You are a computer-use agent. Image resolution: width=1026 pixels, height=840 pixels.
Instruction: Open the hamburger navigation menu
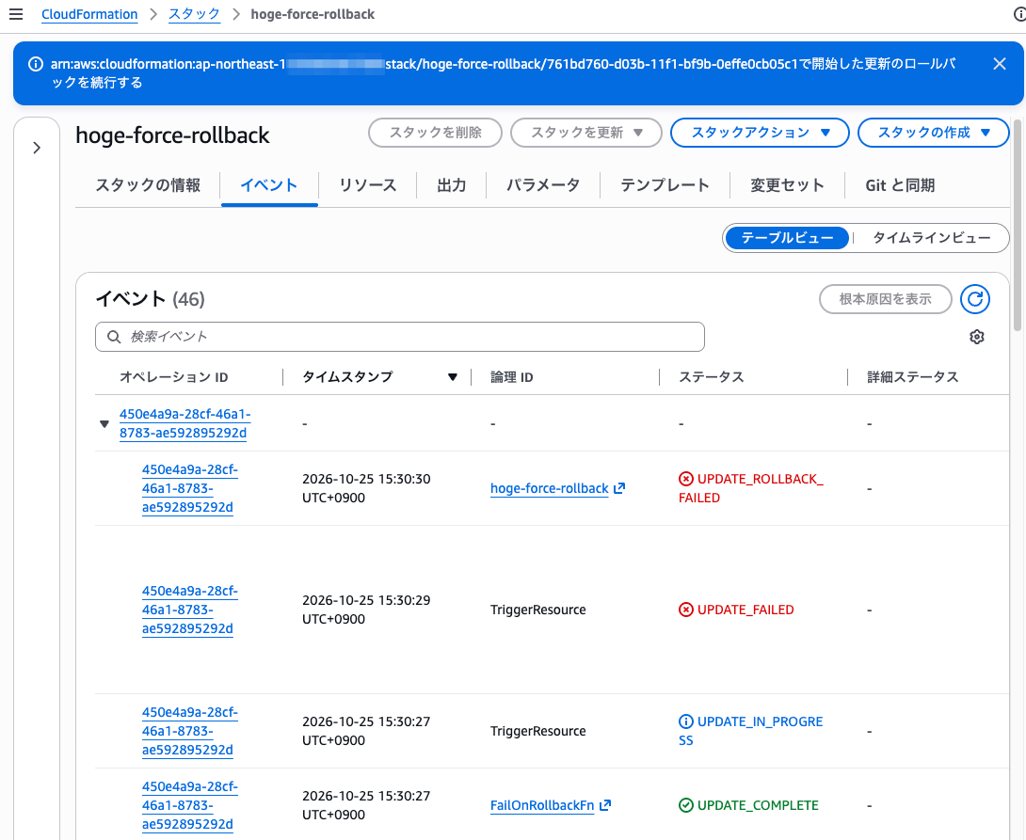[16, 14]
